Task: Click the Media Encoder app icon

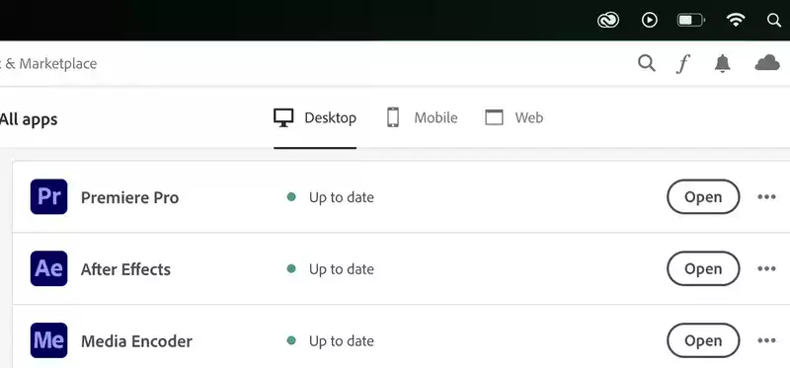Action: pyautogui.click(x=48, y=340)
